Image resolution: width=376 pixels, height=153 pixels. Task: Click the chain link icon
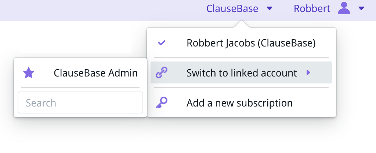(x=162, y=73)
